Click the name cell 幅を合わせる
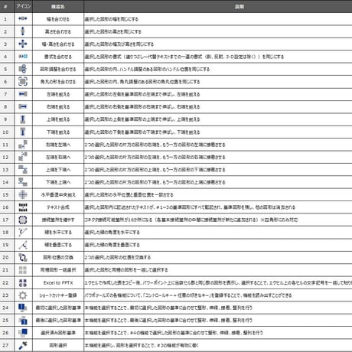Image resolution: width=352 pixels, height=352 pixels. (x=58, y=19)
